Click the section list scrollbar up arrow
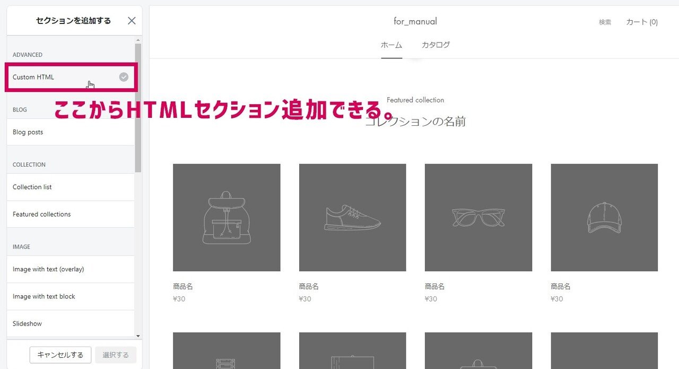 [138, 40]
